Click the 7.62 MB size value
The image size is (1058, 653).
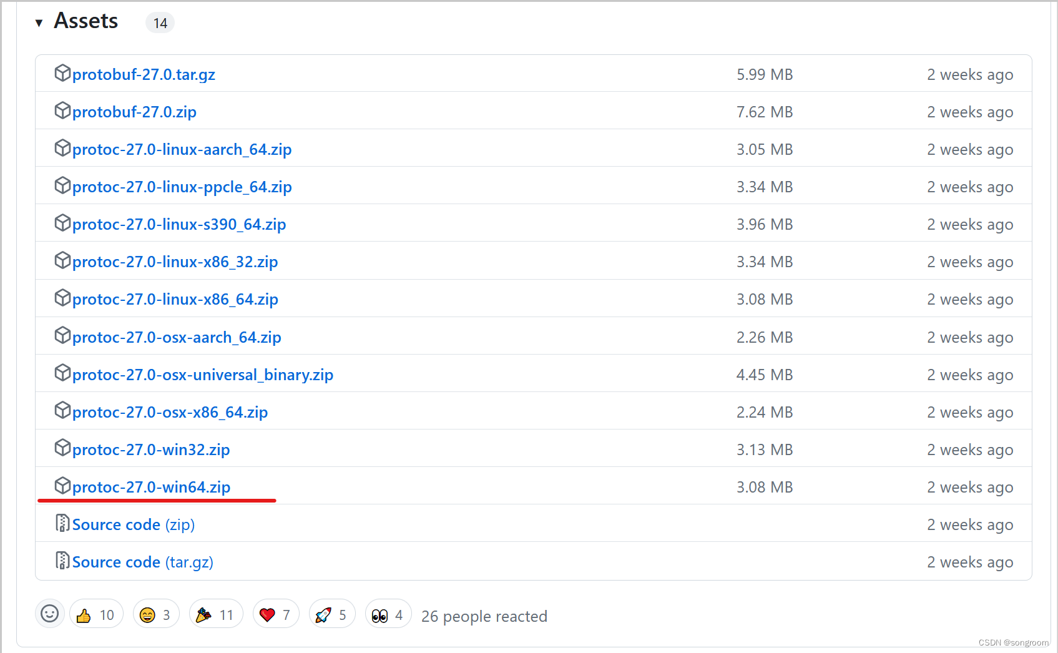[x=765, y=112]
